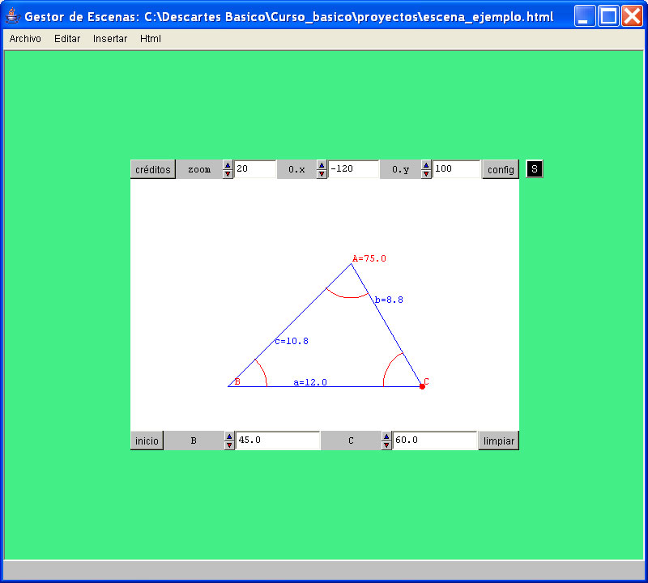Click the zoom value field showing 20

(255, 169)
